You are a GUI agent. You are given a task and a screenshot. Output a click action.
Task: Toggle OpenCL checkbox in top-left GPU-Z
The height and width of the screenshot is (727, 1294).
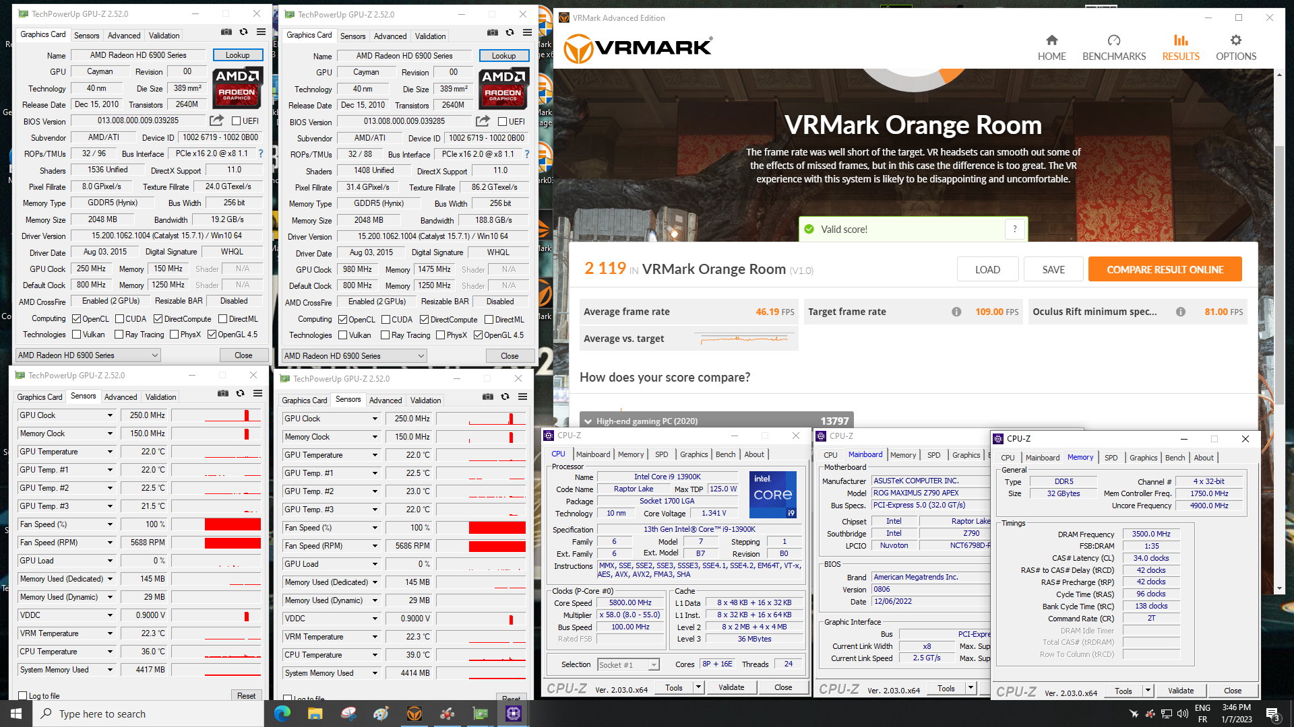click(x=77, y=319)
